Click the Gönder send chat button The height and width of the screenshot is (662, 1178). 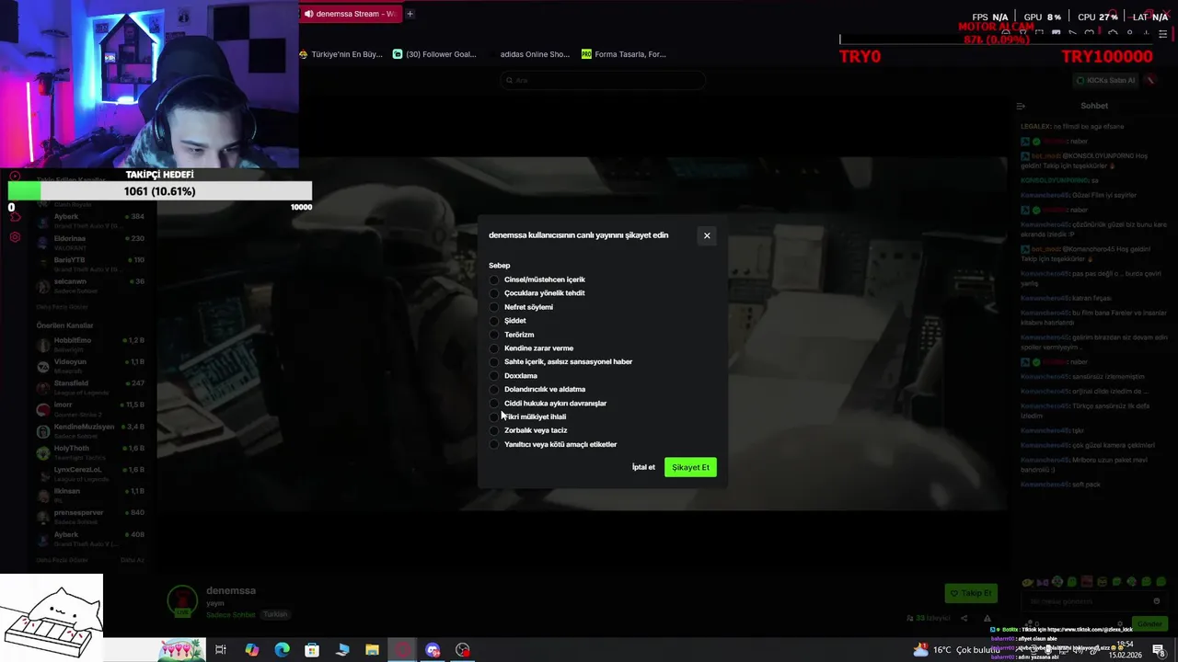pyautogui.click(x=1149, y=623)
